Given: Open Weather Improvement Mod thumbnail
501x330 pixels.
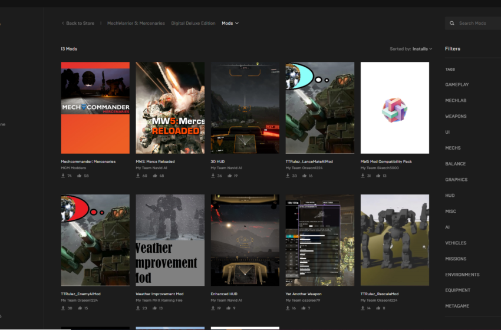Looking at the screenshot, I should click(x=170, y=240).
